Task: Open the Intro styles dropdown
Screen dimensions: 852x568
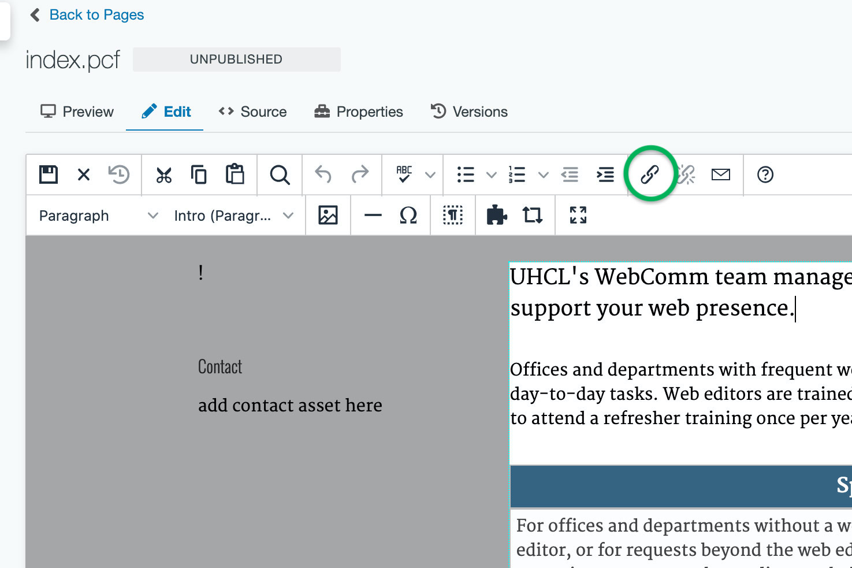Action: pos(231,215)
